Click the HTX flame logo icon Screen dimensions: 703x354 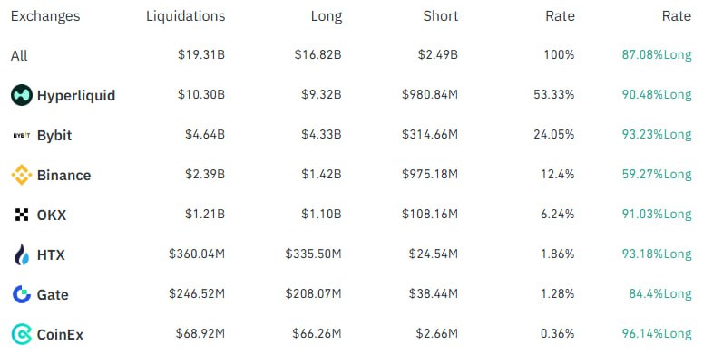click(x=22, y=254)
